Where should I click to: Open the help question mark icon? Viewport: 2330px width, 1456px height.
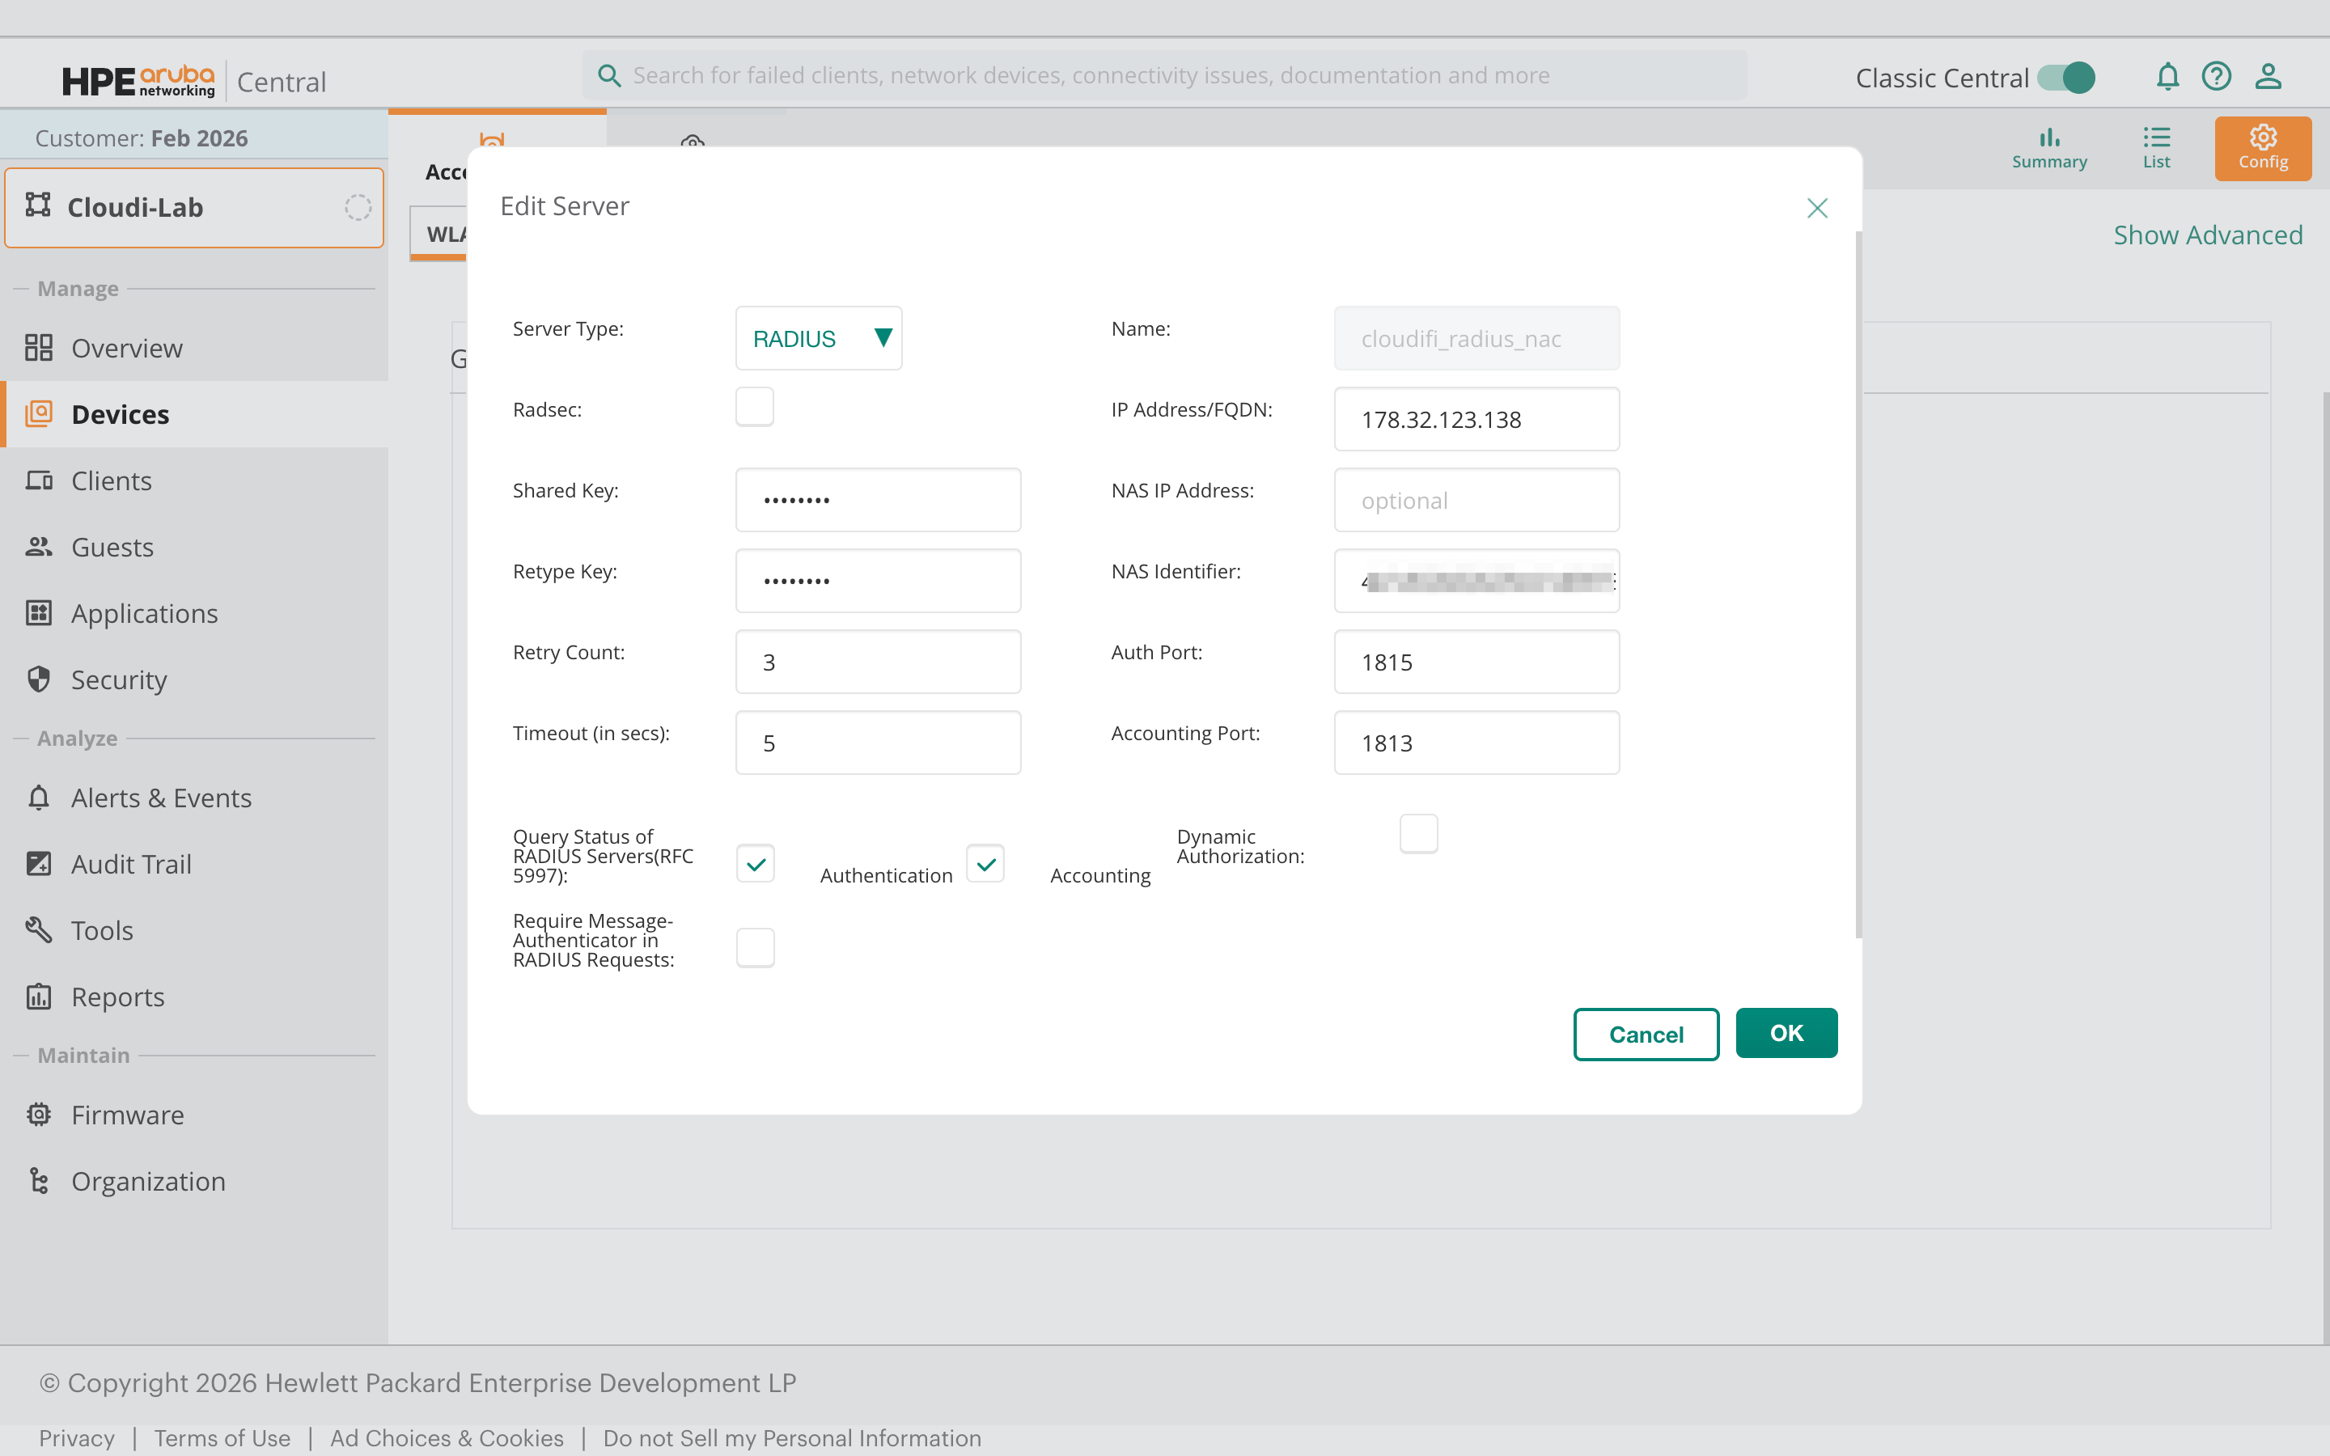(x=2217, y=76)
